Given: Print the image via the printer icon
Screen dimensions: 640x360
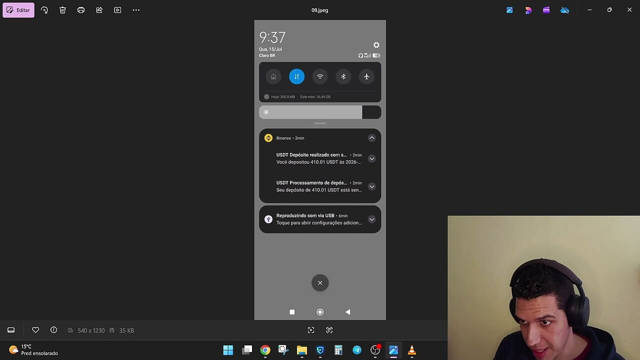Looking at the screenshot, I should tap(81, 10).
